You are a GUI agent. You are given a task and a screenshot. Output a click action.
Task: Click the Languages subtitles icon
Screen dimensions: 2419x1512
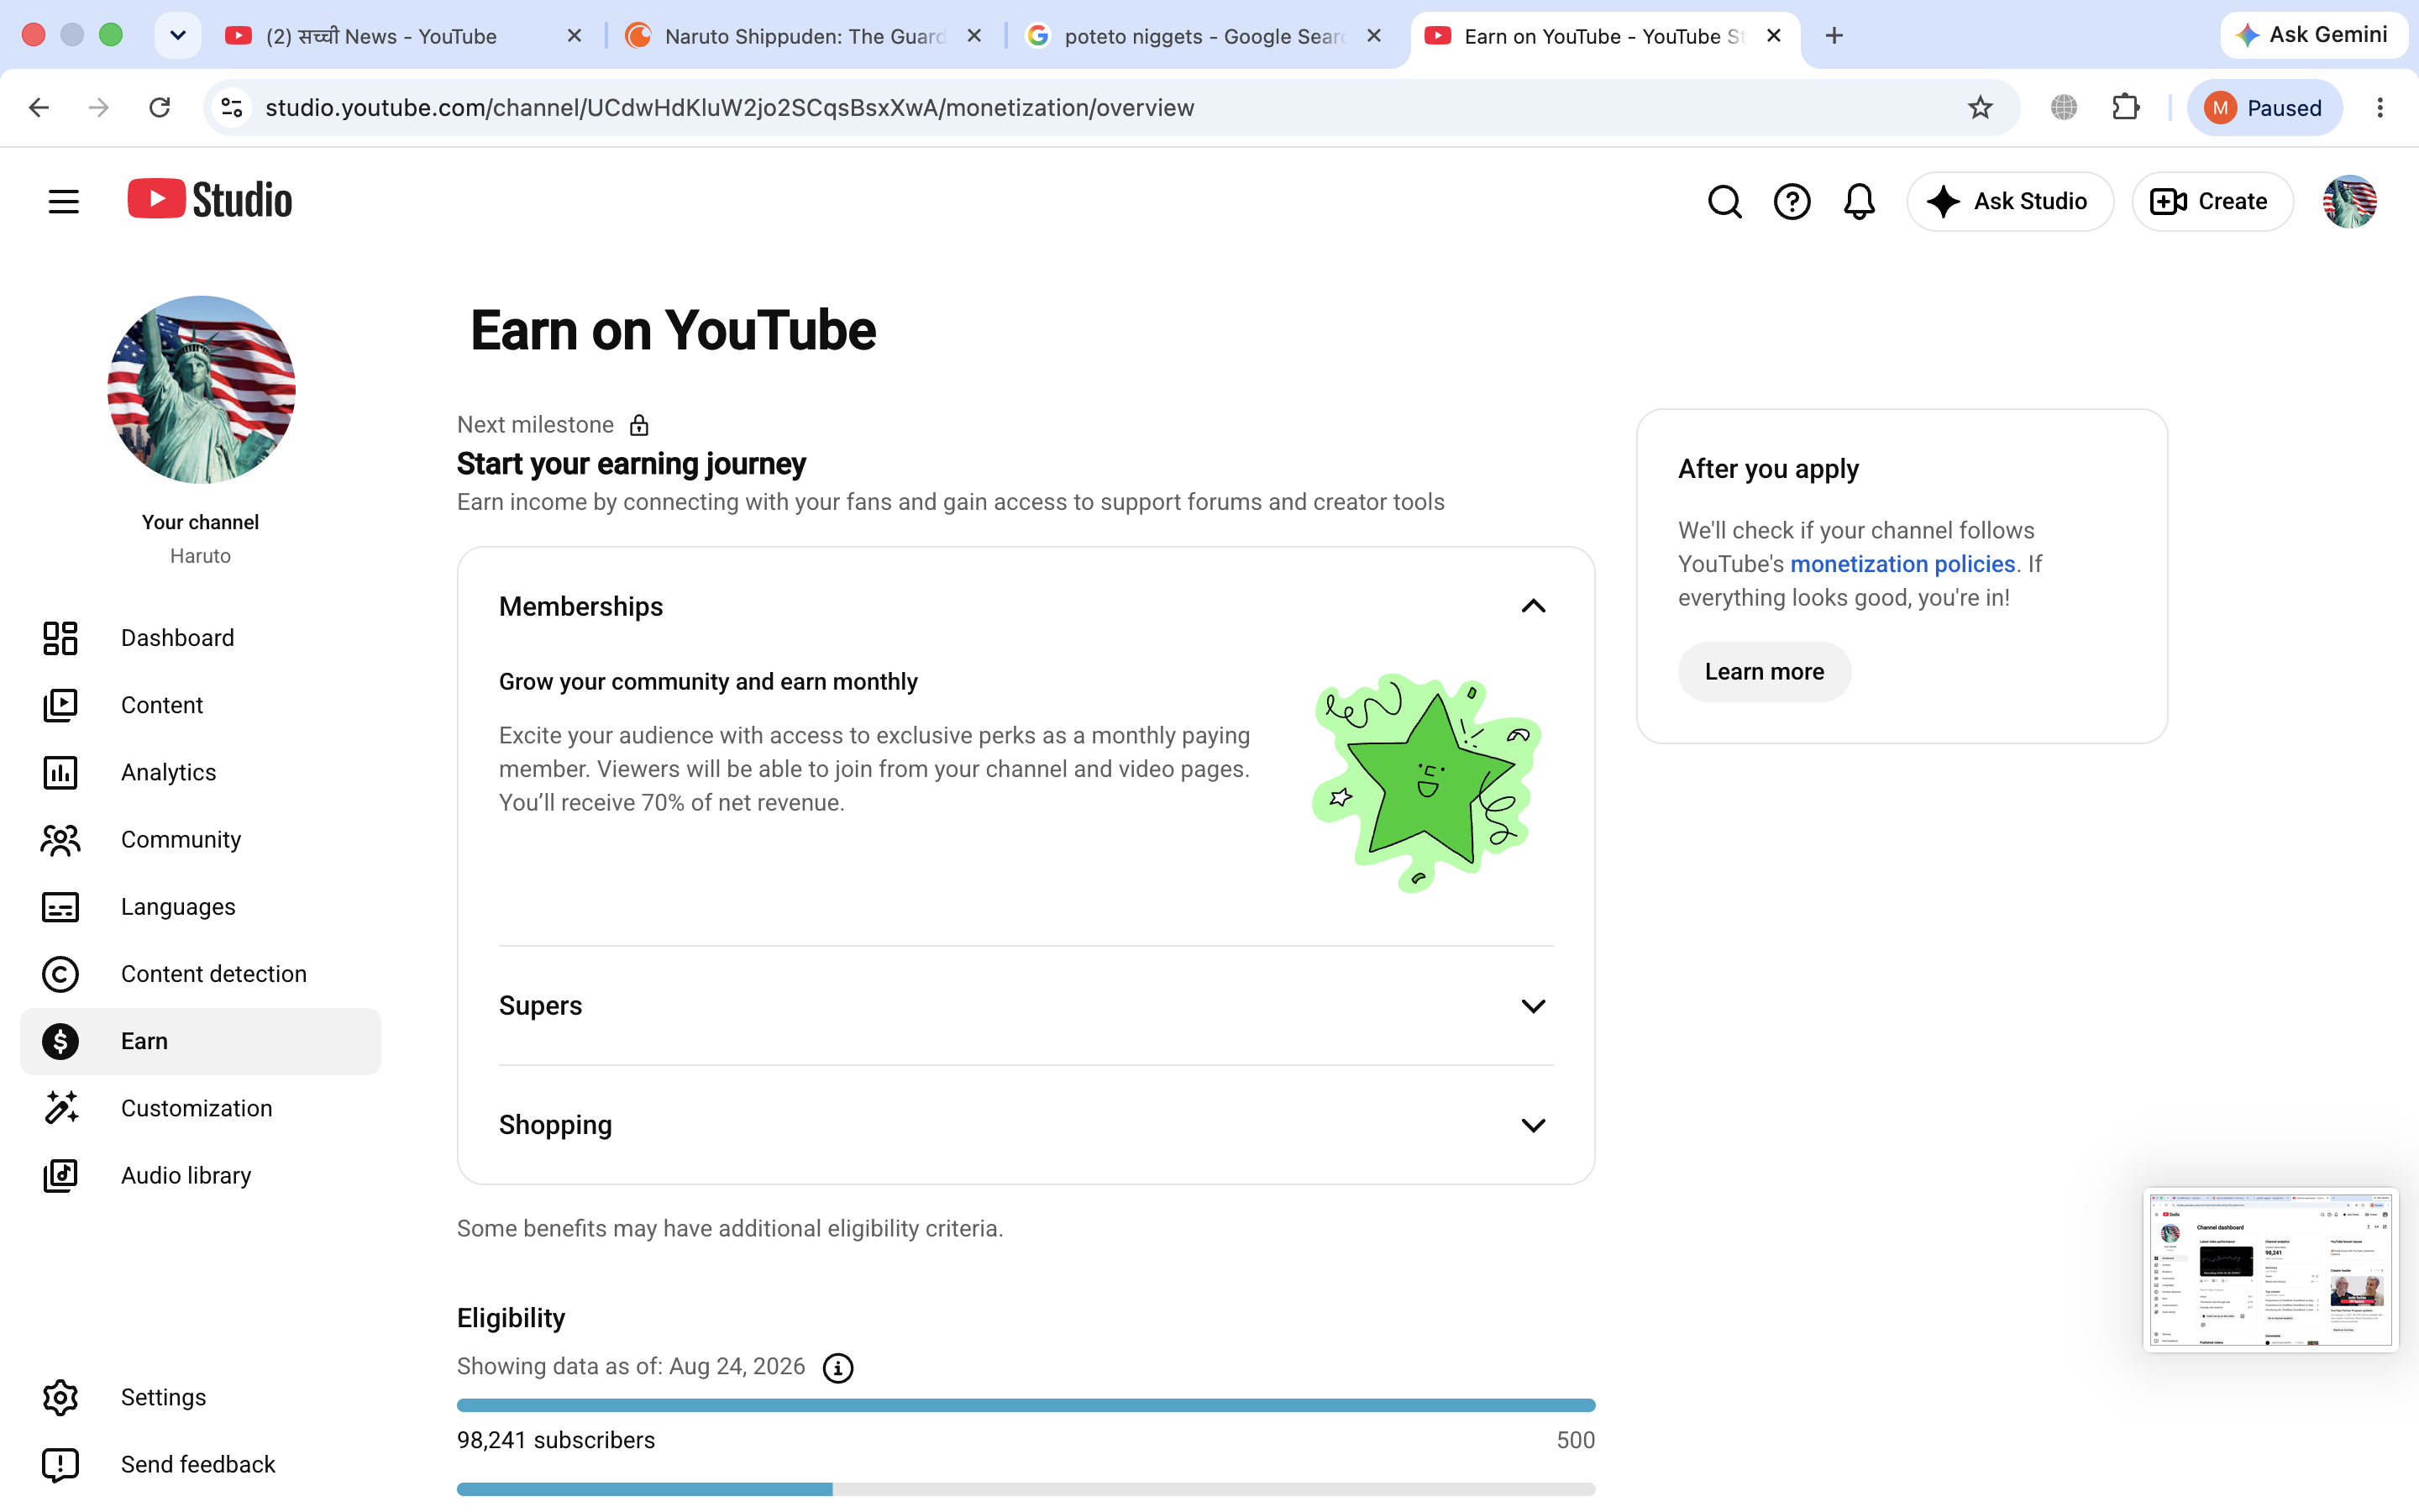click(60, 907)
